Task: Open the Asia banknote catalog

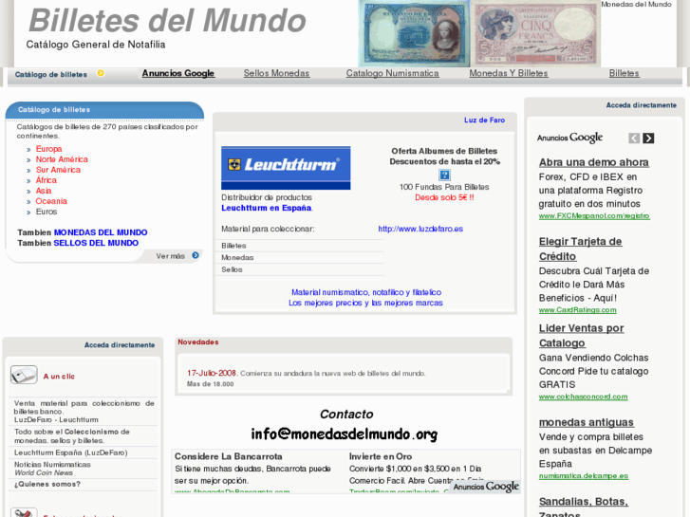Action: pyautogui.click(x=44, y=191)
